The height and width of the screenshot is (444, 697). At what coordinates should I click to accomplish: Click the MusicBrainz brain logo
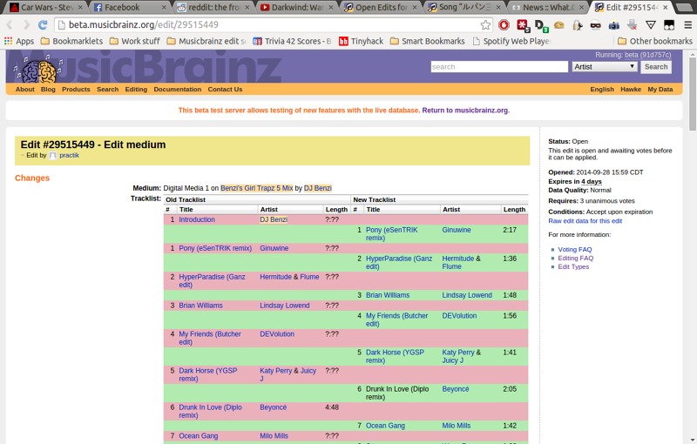click(37, 71)
